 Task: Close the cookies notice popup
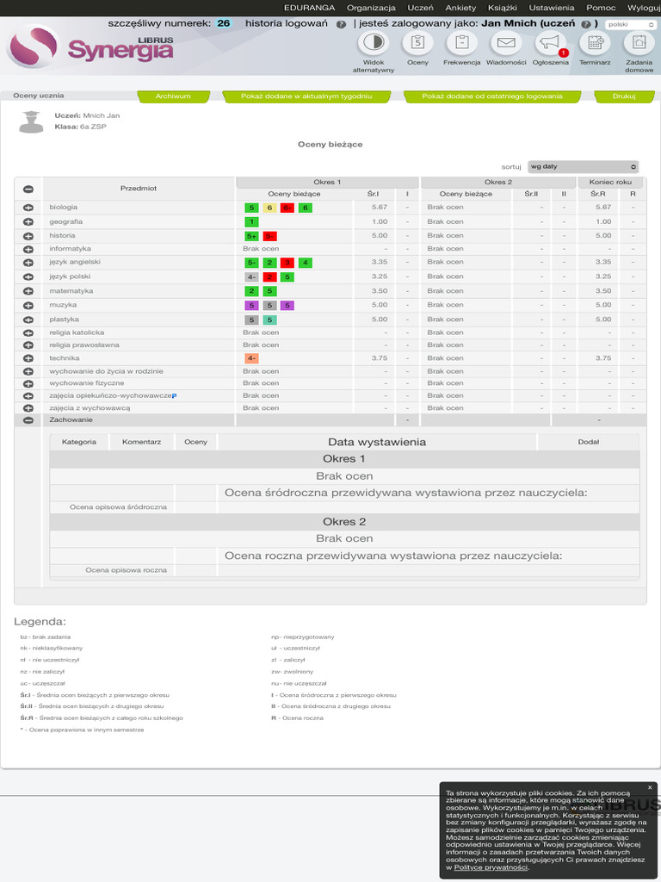pos(650,787)
